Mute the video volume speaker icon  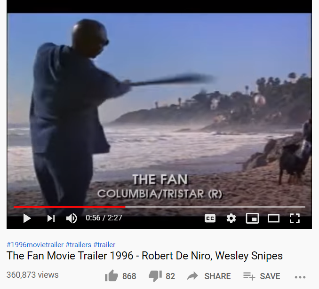tap(72, 219)
